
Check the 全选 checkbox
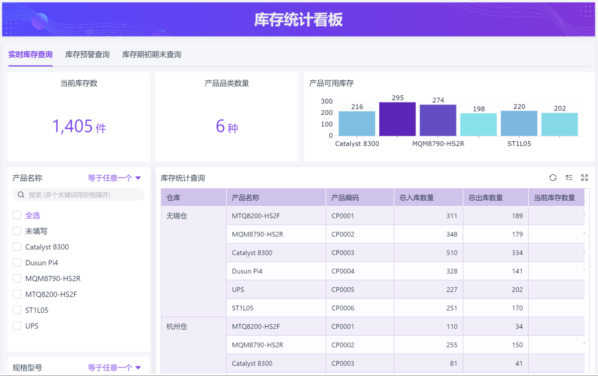coord(17,215)
